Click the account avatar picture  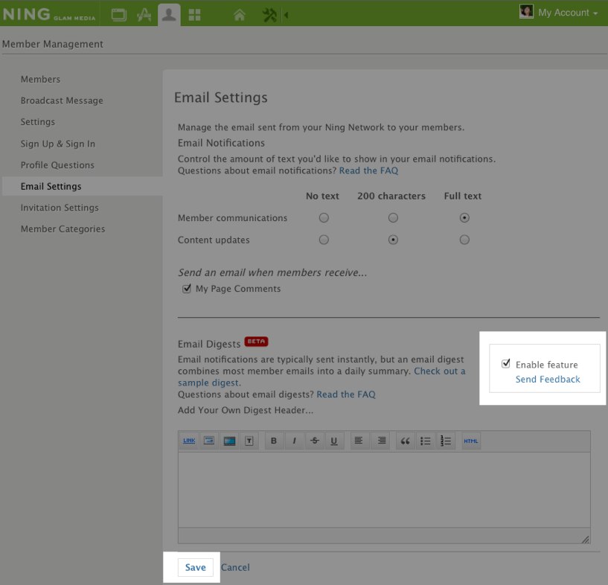(526, 12)
